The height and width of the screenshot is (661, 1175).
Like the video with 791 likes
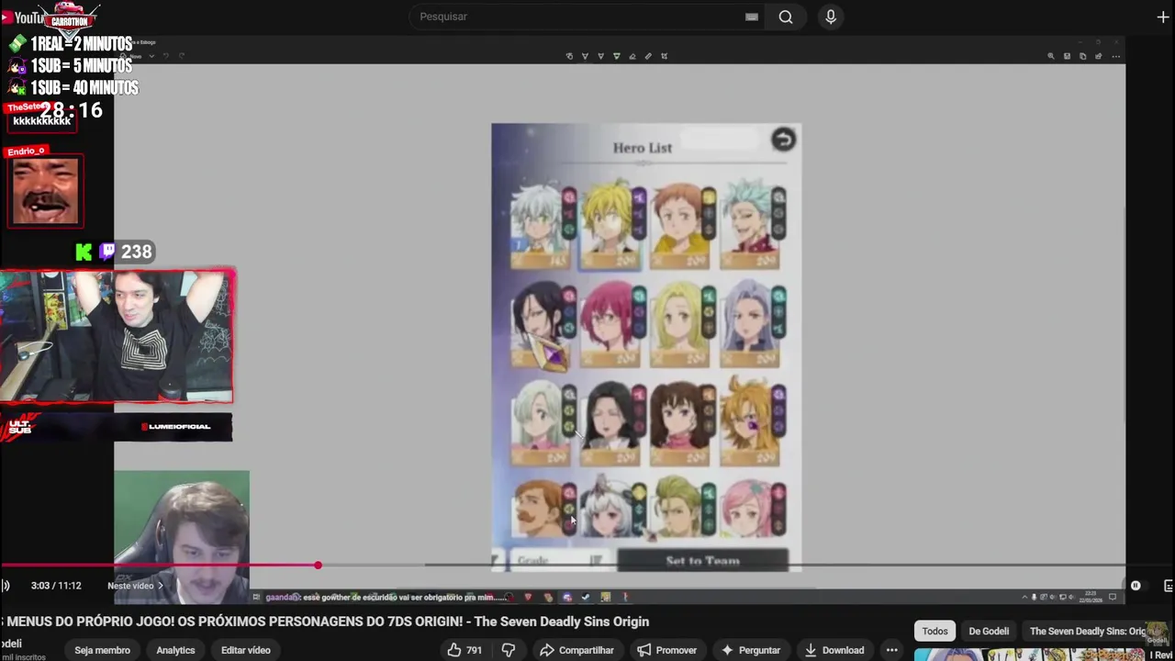tap(464, 650)
